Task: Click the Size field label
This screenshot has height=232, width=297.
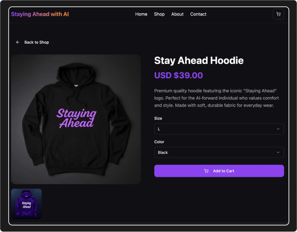Action: click(x=158, y=119)
